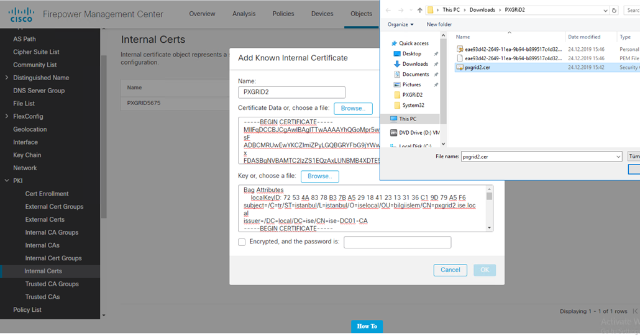
Task: Open Internal CAs in sidebar
Action: click(x=42, y=245)
